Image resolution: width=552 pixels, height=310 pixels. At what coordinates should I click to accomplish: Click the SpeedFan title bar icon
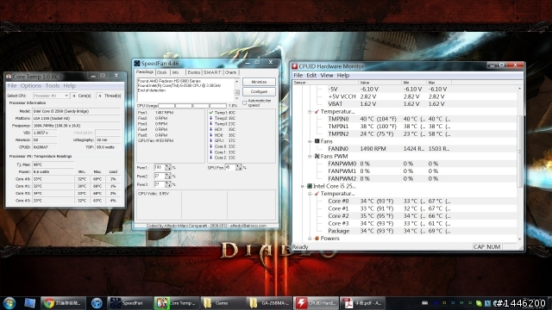137,63
